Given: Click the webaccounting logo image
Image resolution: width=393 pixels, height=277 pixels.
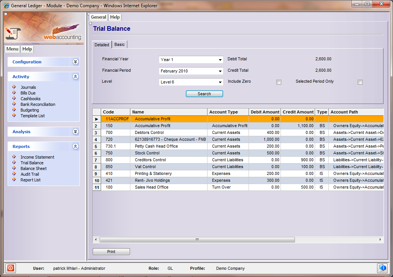Looking at the screenshot, I should (44, 28).
